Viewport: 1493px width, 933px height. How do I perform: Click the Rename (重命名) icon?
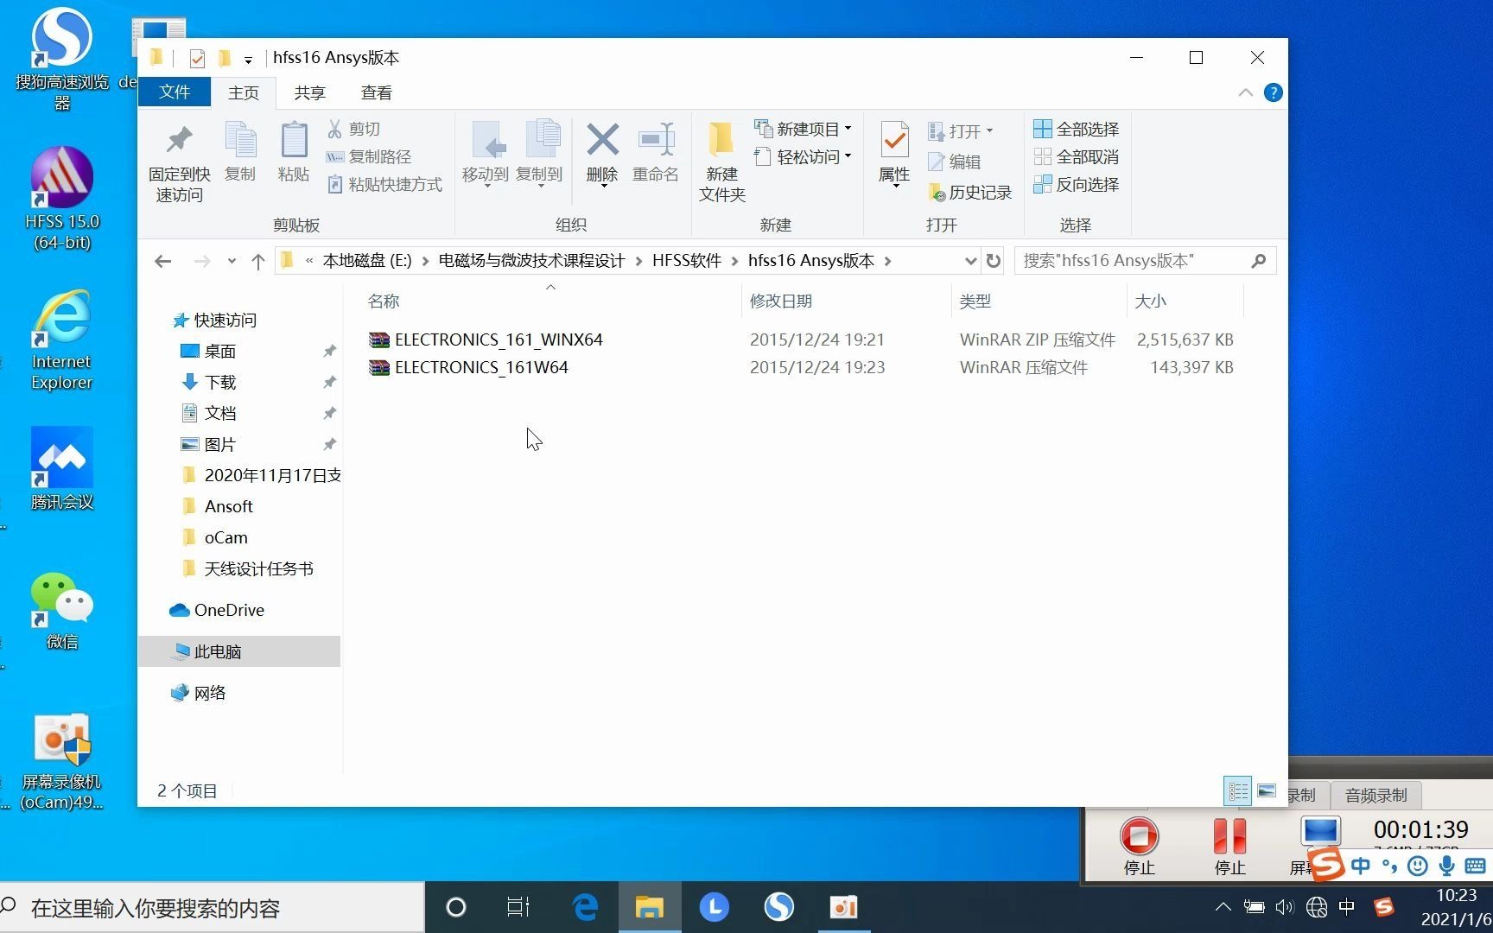click(656, 139)
